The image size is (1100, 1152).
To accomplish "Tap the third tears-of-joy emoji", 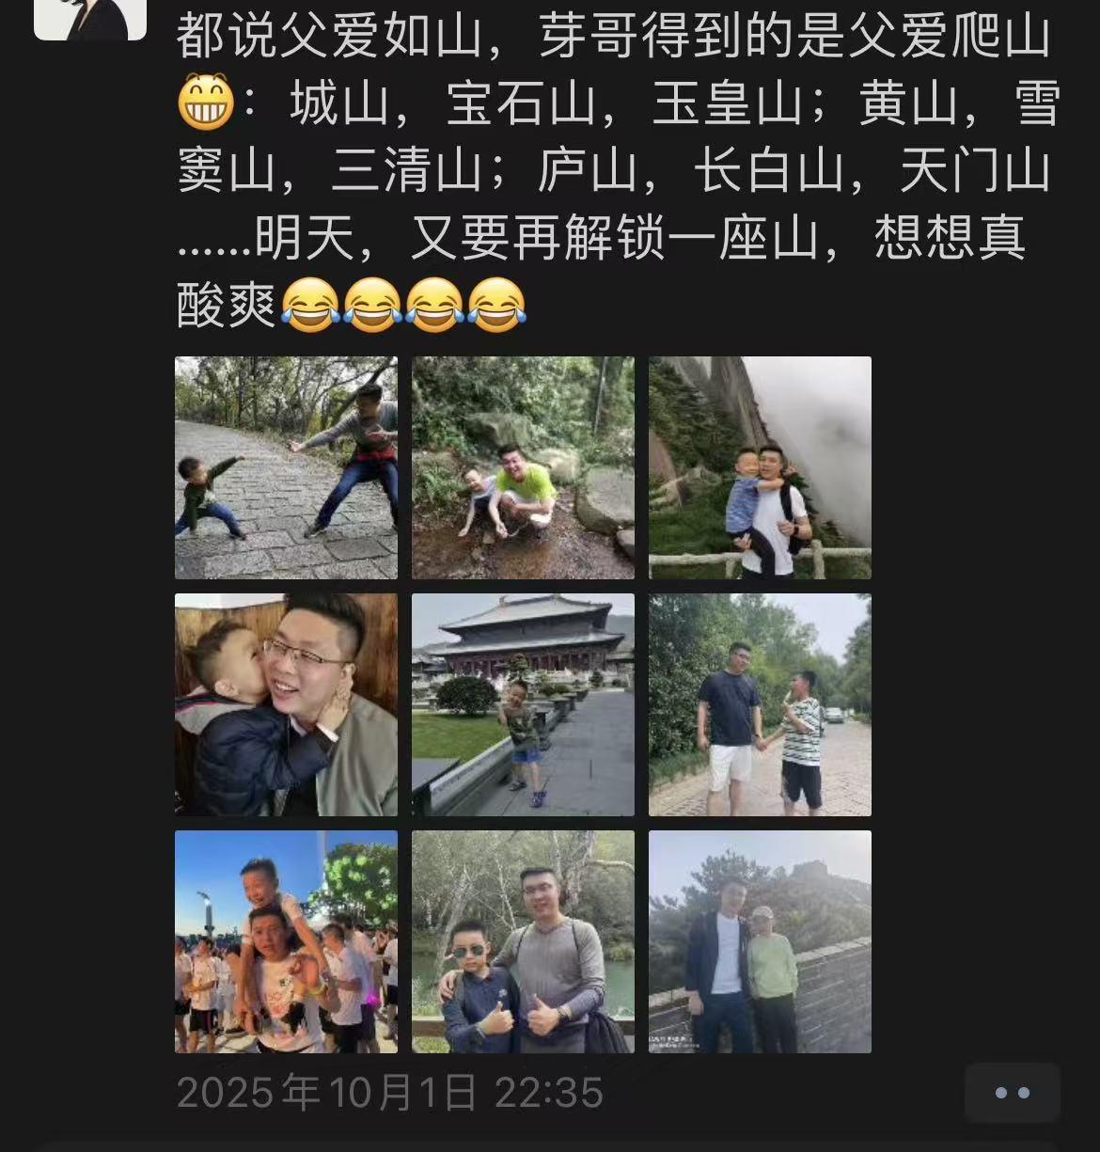I will pos(434,305).
